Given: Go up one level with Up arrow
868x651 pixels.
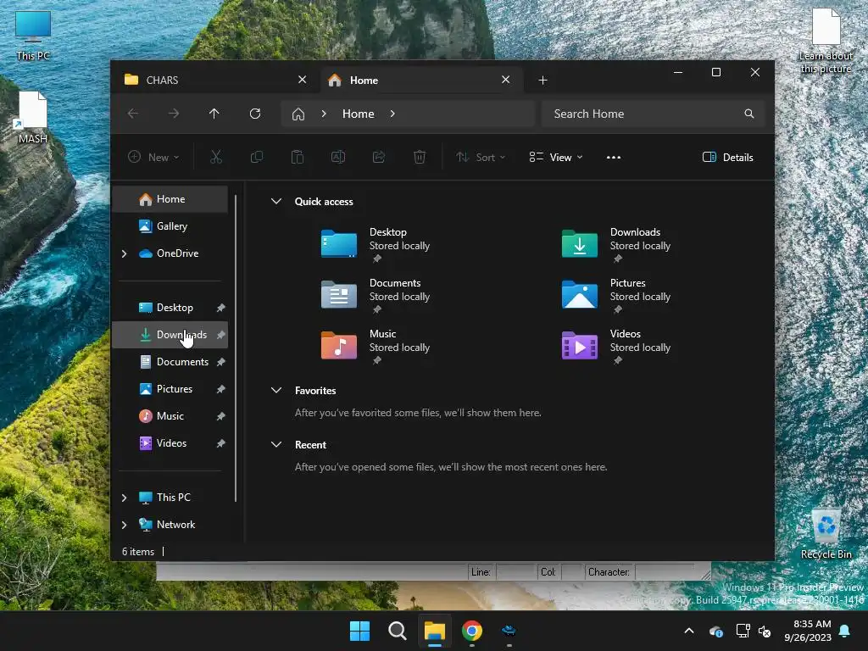Looking at the screenshot, I should coord(214,114).
